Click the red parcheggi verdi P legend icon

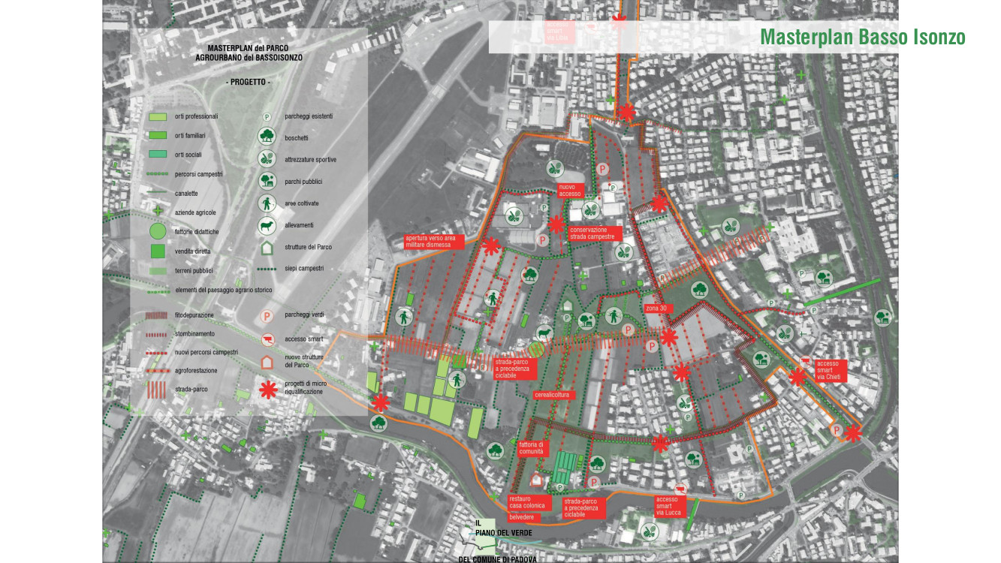pos(266,318)
